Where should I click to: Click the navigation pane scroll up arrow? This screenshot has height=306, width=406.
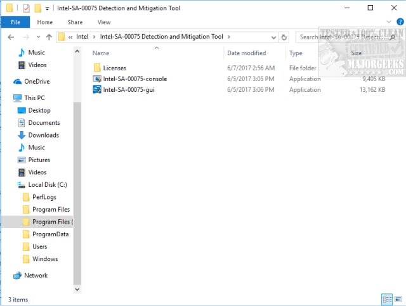77,51
